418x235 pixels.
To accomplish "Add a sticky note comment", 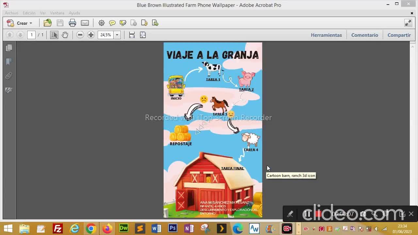I will click(112, 23).
